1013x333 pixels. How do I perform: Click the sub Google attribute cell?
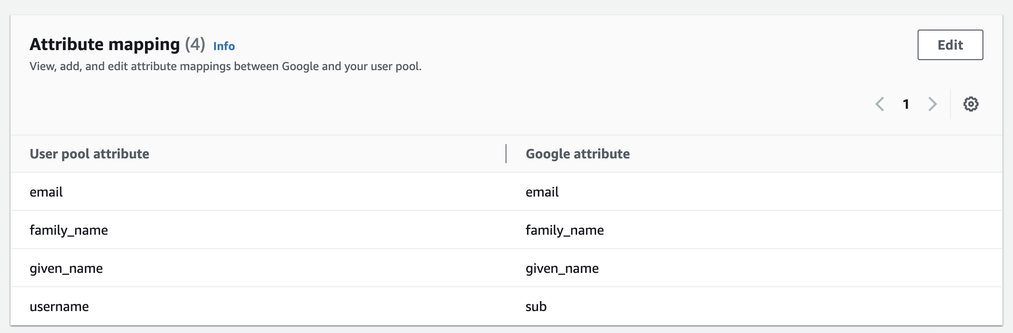[x=536, y=306]
